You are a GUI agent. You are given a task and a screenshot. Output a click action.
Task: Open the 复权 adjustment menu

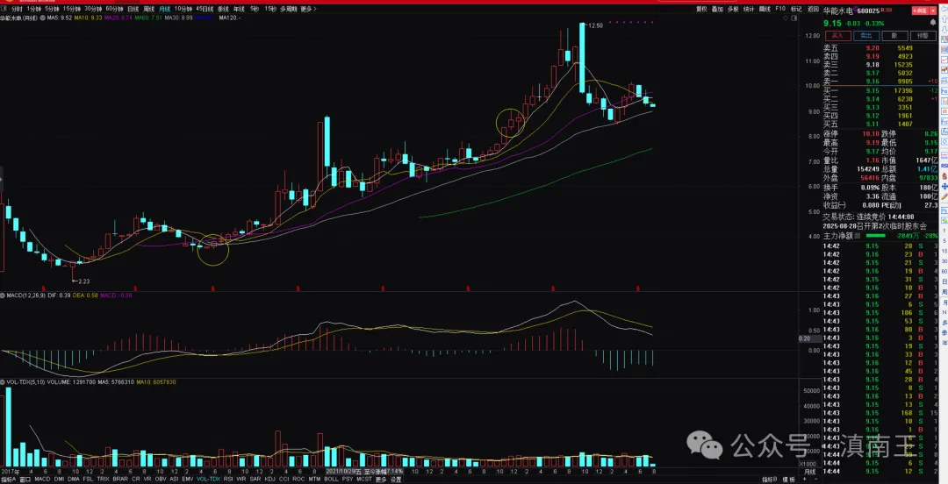(701, 9)
